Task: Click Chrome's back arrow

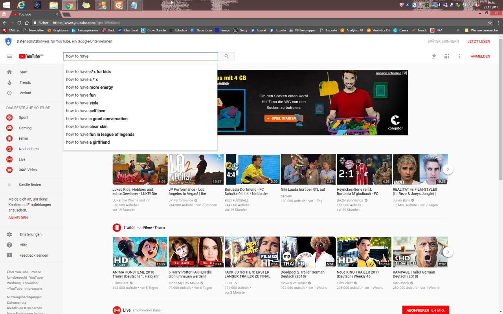Action: click(x=4, y=23)
